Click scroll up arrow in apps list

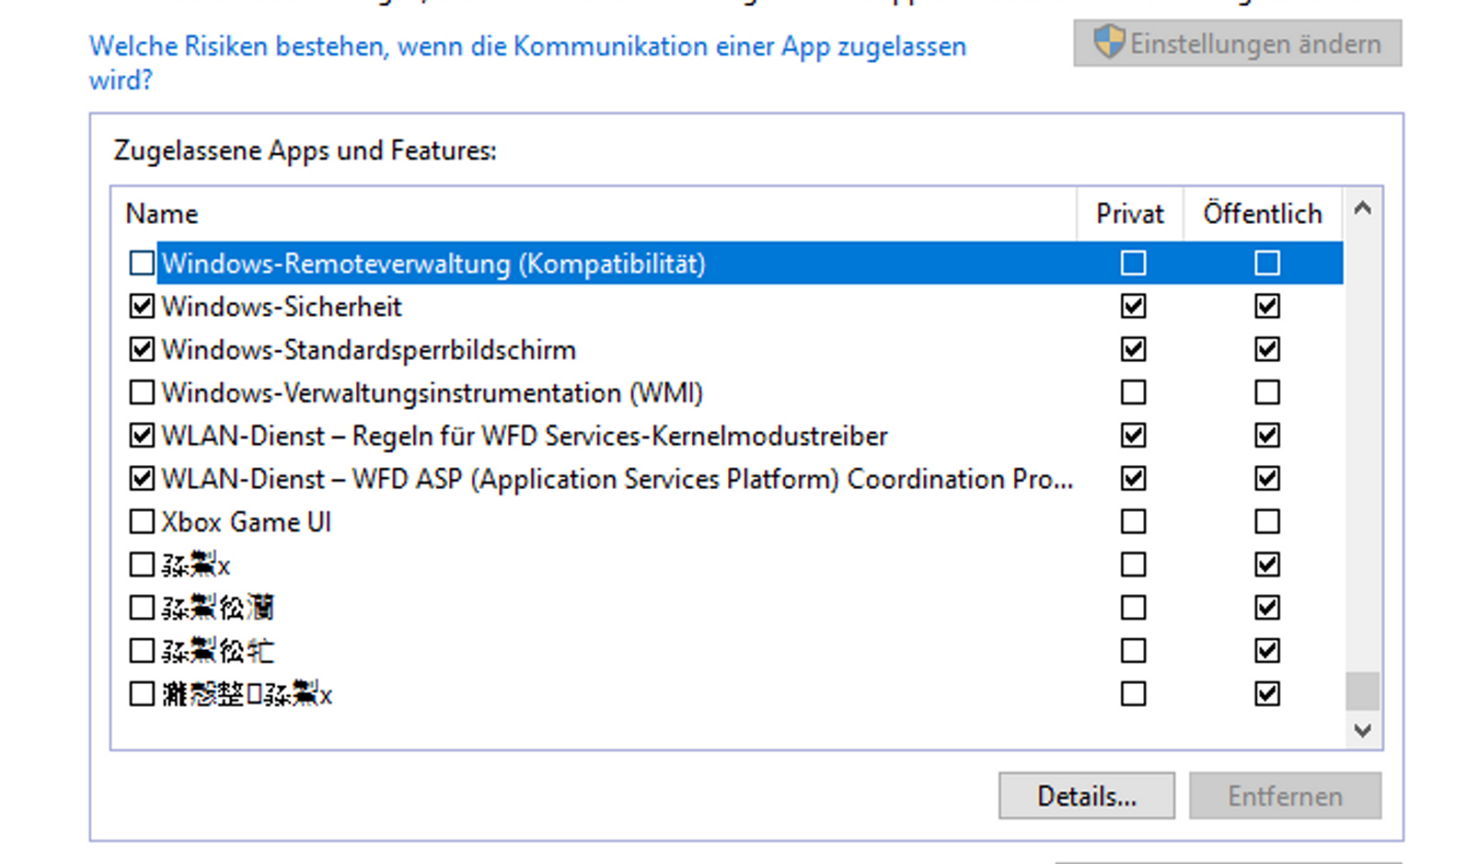pos(1362,210)
